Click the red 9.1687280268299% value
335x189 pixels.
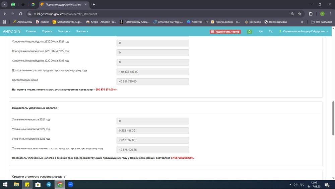(x=183, y=158)
